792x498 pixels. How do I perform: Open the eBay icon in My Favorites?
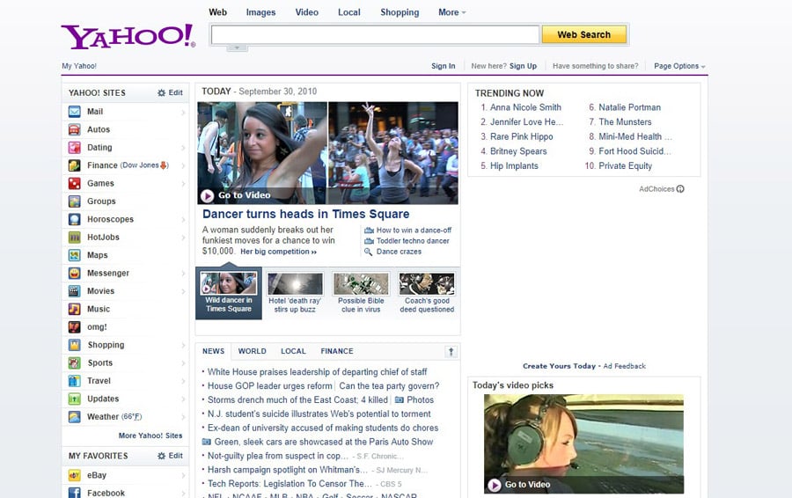(x=75, y=475)
